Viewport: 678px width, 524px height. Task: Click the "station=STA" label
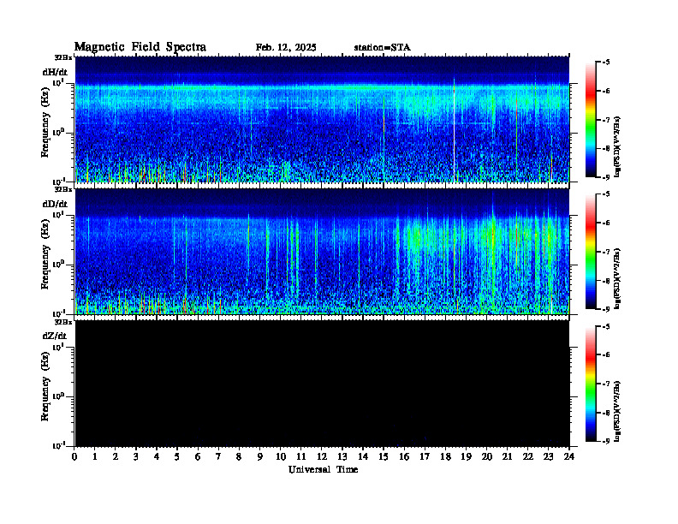pos(383,48)
